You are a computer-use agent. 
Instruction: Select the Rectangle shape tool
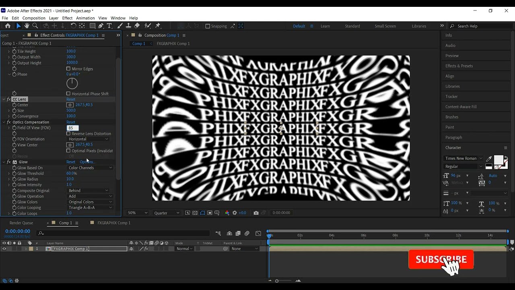tap(92, 26)
